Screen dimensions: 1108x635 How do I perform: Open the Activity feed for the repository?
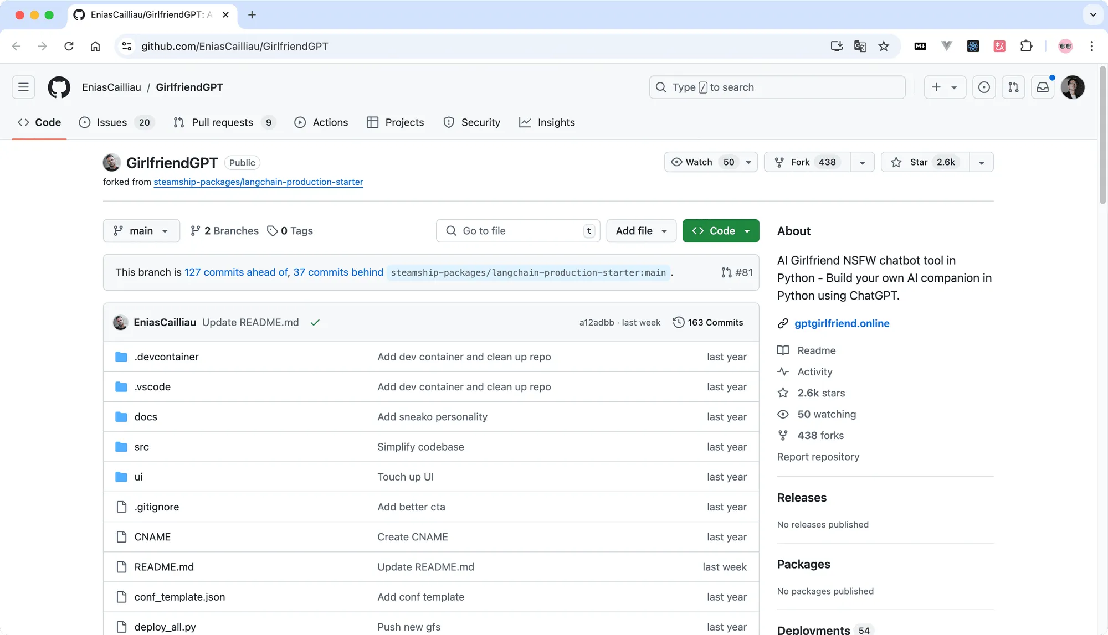[x=814, y=371]
